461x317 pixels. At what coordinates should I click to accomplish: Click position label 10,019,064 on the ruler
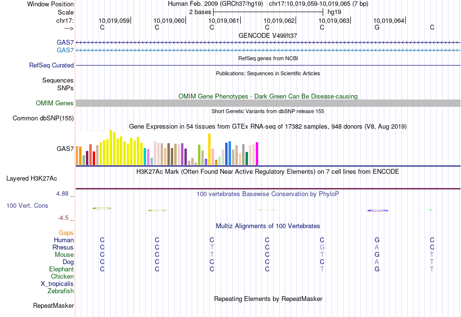click(x=389, y=20)
